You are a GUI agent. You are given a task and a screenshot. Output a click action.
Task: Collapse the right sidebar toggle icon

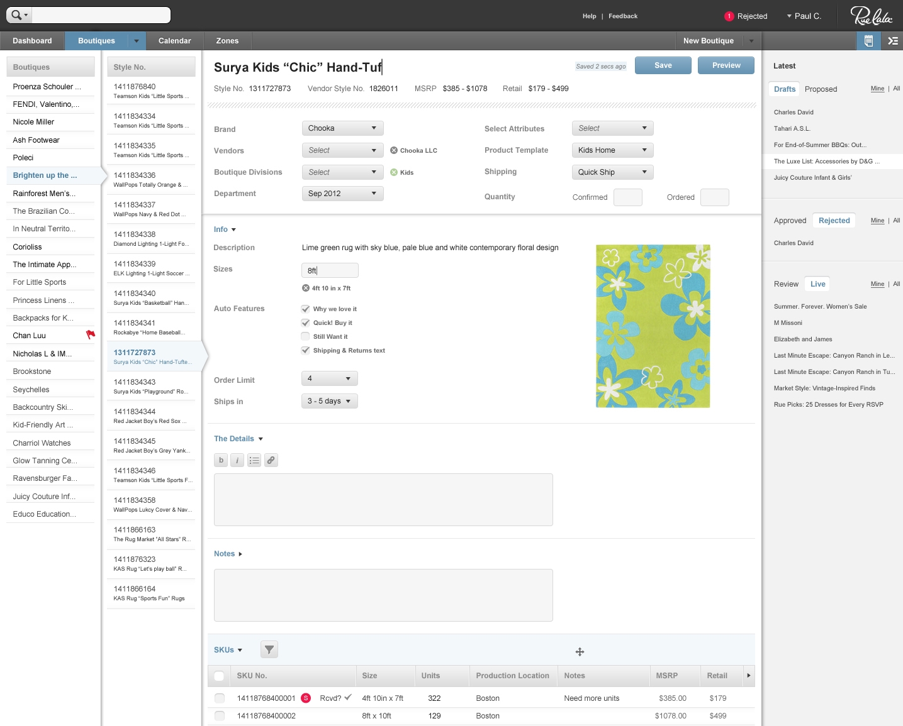(x=892, y=41)
